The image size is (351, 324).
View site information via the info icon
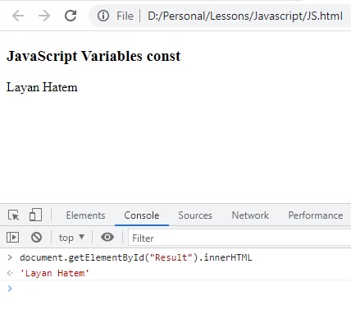[103, 16]
